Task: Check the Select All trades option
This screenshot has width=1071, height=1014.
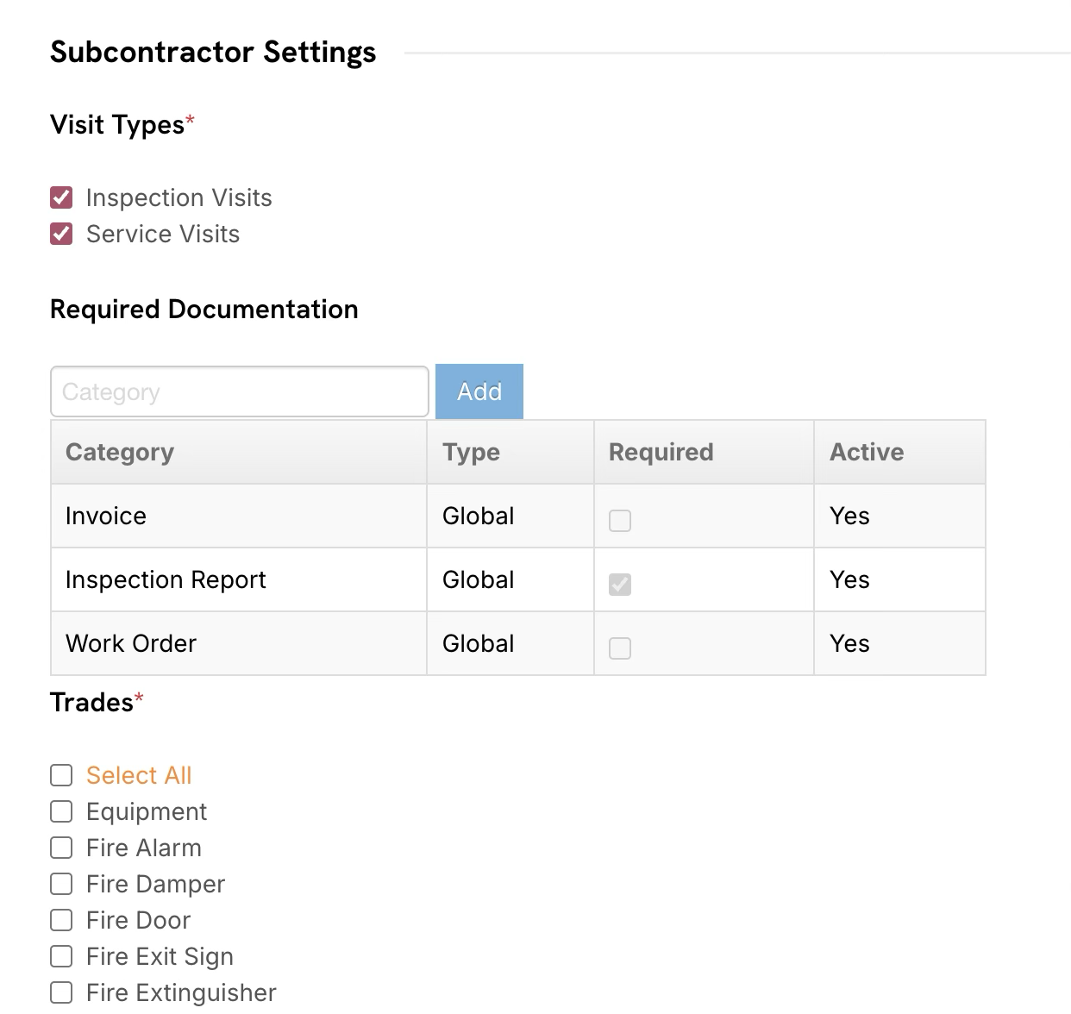Action: pos(60,775)
